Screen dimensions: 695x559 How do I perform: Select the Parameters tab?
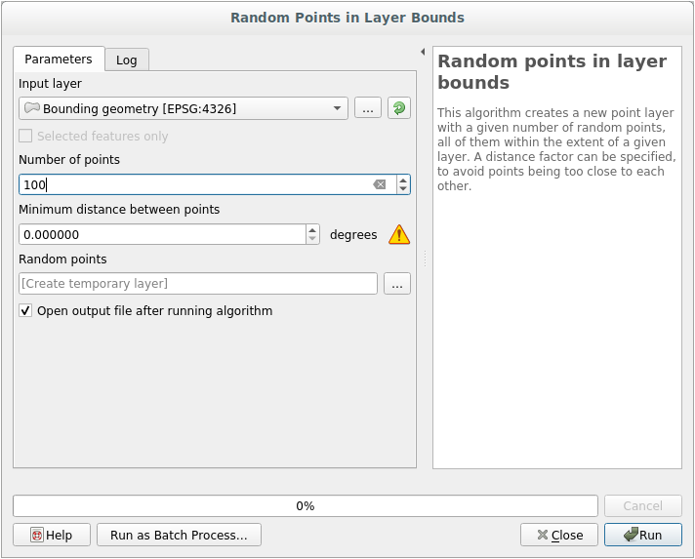click(59, 59)
